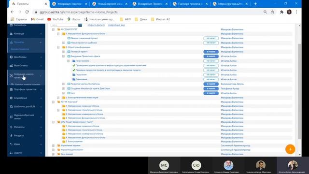Screen dimensions: 309x174
Task: Click the Создание нового проекта edit icon
Action: pyautogui.click(x=11, y=76)
